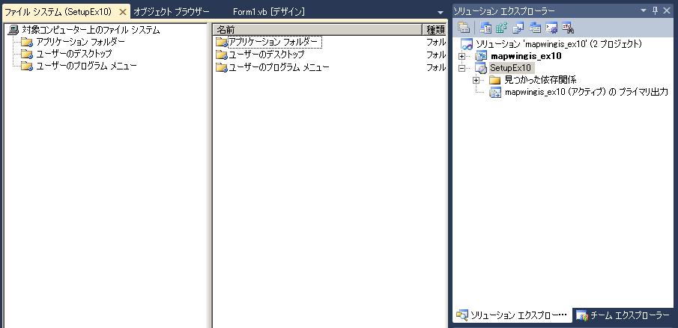Open the File Types Editor toolbar icon
678x328 pixels.
518,28
